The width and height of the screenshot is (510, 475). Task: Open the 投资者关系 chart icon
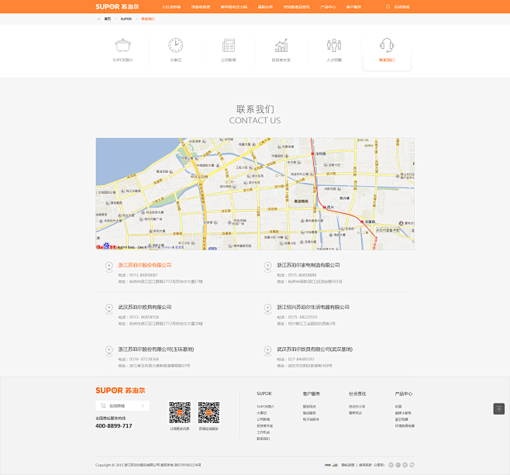click(x=281, y=45)
